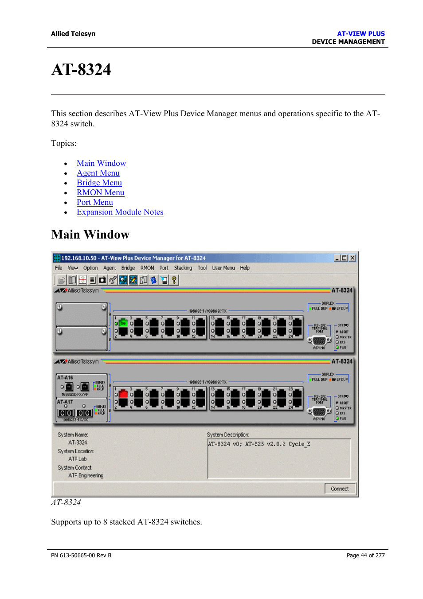The width and height of the screenshot is (423, 599).
Task: Click the text list toolbar icon
Action: (93, 280)
